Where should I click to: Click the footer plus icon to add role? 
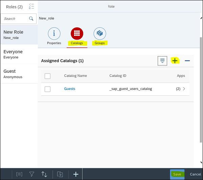[x=76, y=174]
